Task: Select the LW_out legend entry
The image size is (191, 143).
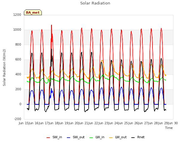Action: (118, 137)
